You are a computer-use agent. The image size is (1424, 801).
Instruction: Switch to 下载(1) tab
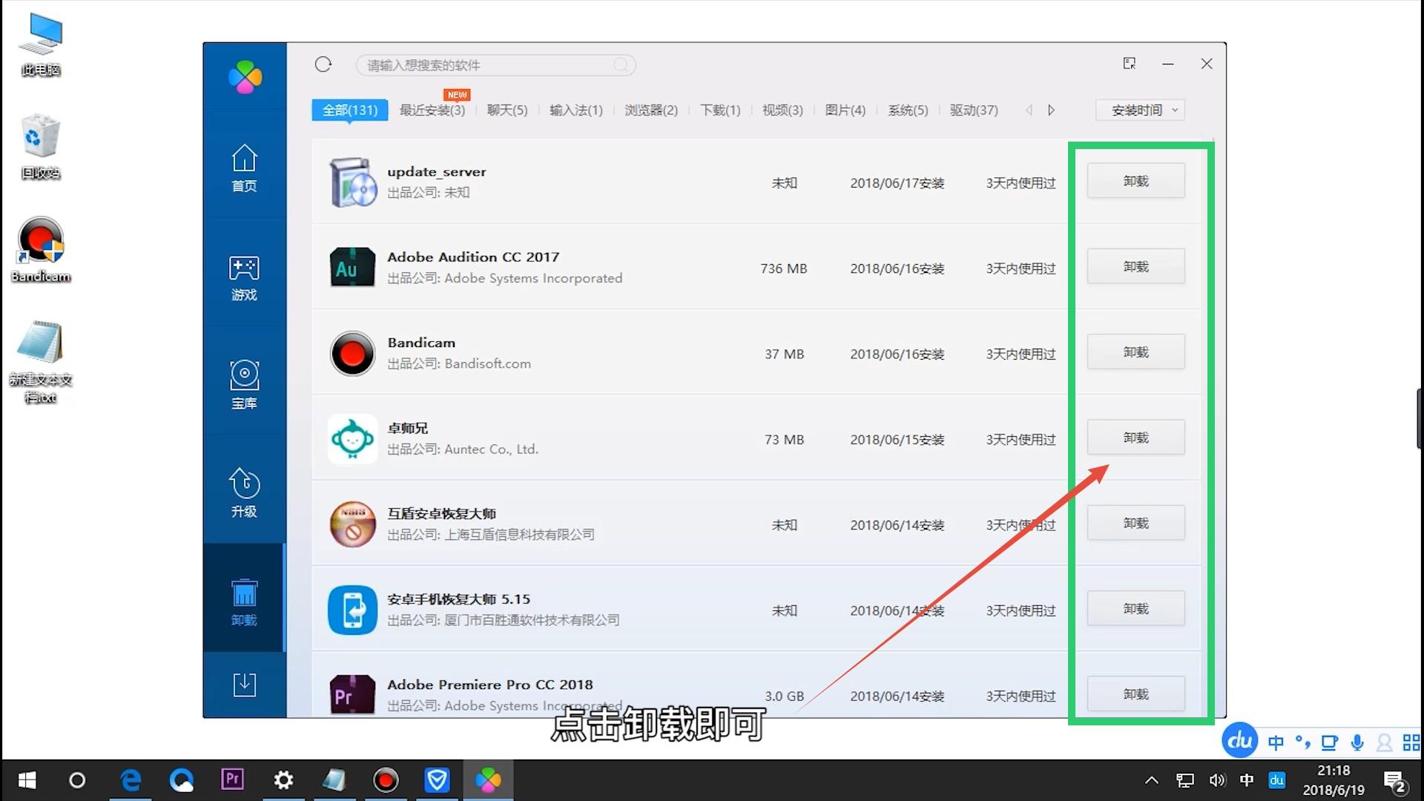tap(720, 110)
